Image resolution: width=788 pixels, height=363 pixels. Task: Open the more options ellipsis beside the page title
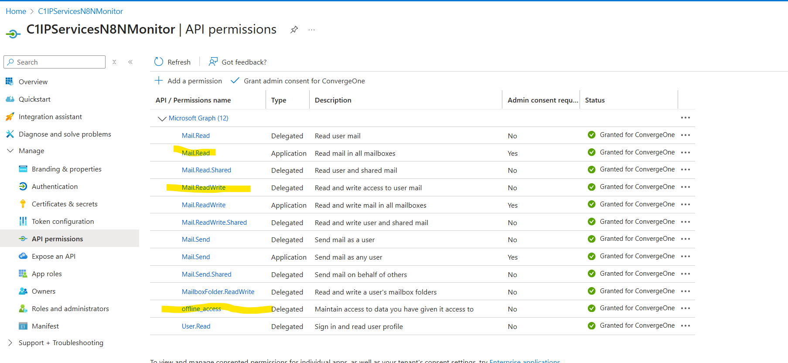(x=311, y=30)
